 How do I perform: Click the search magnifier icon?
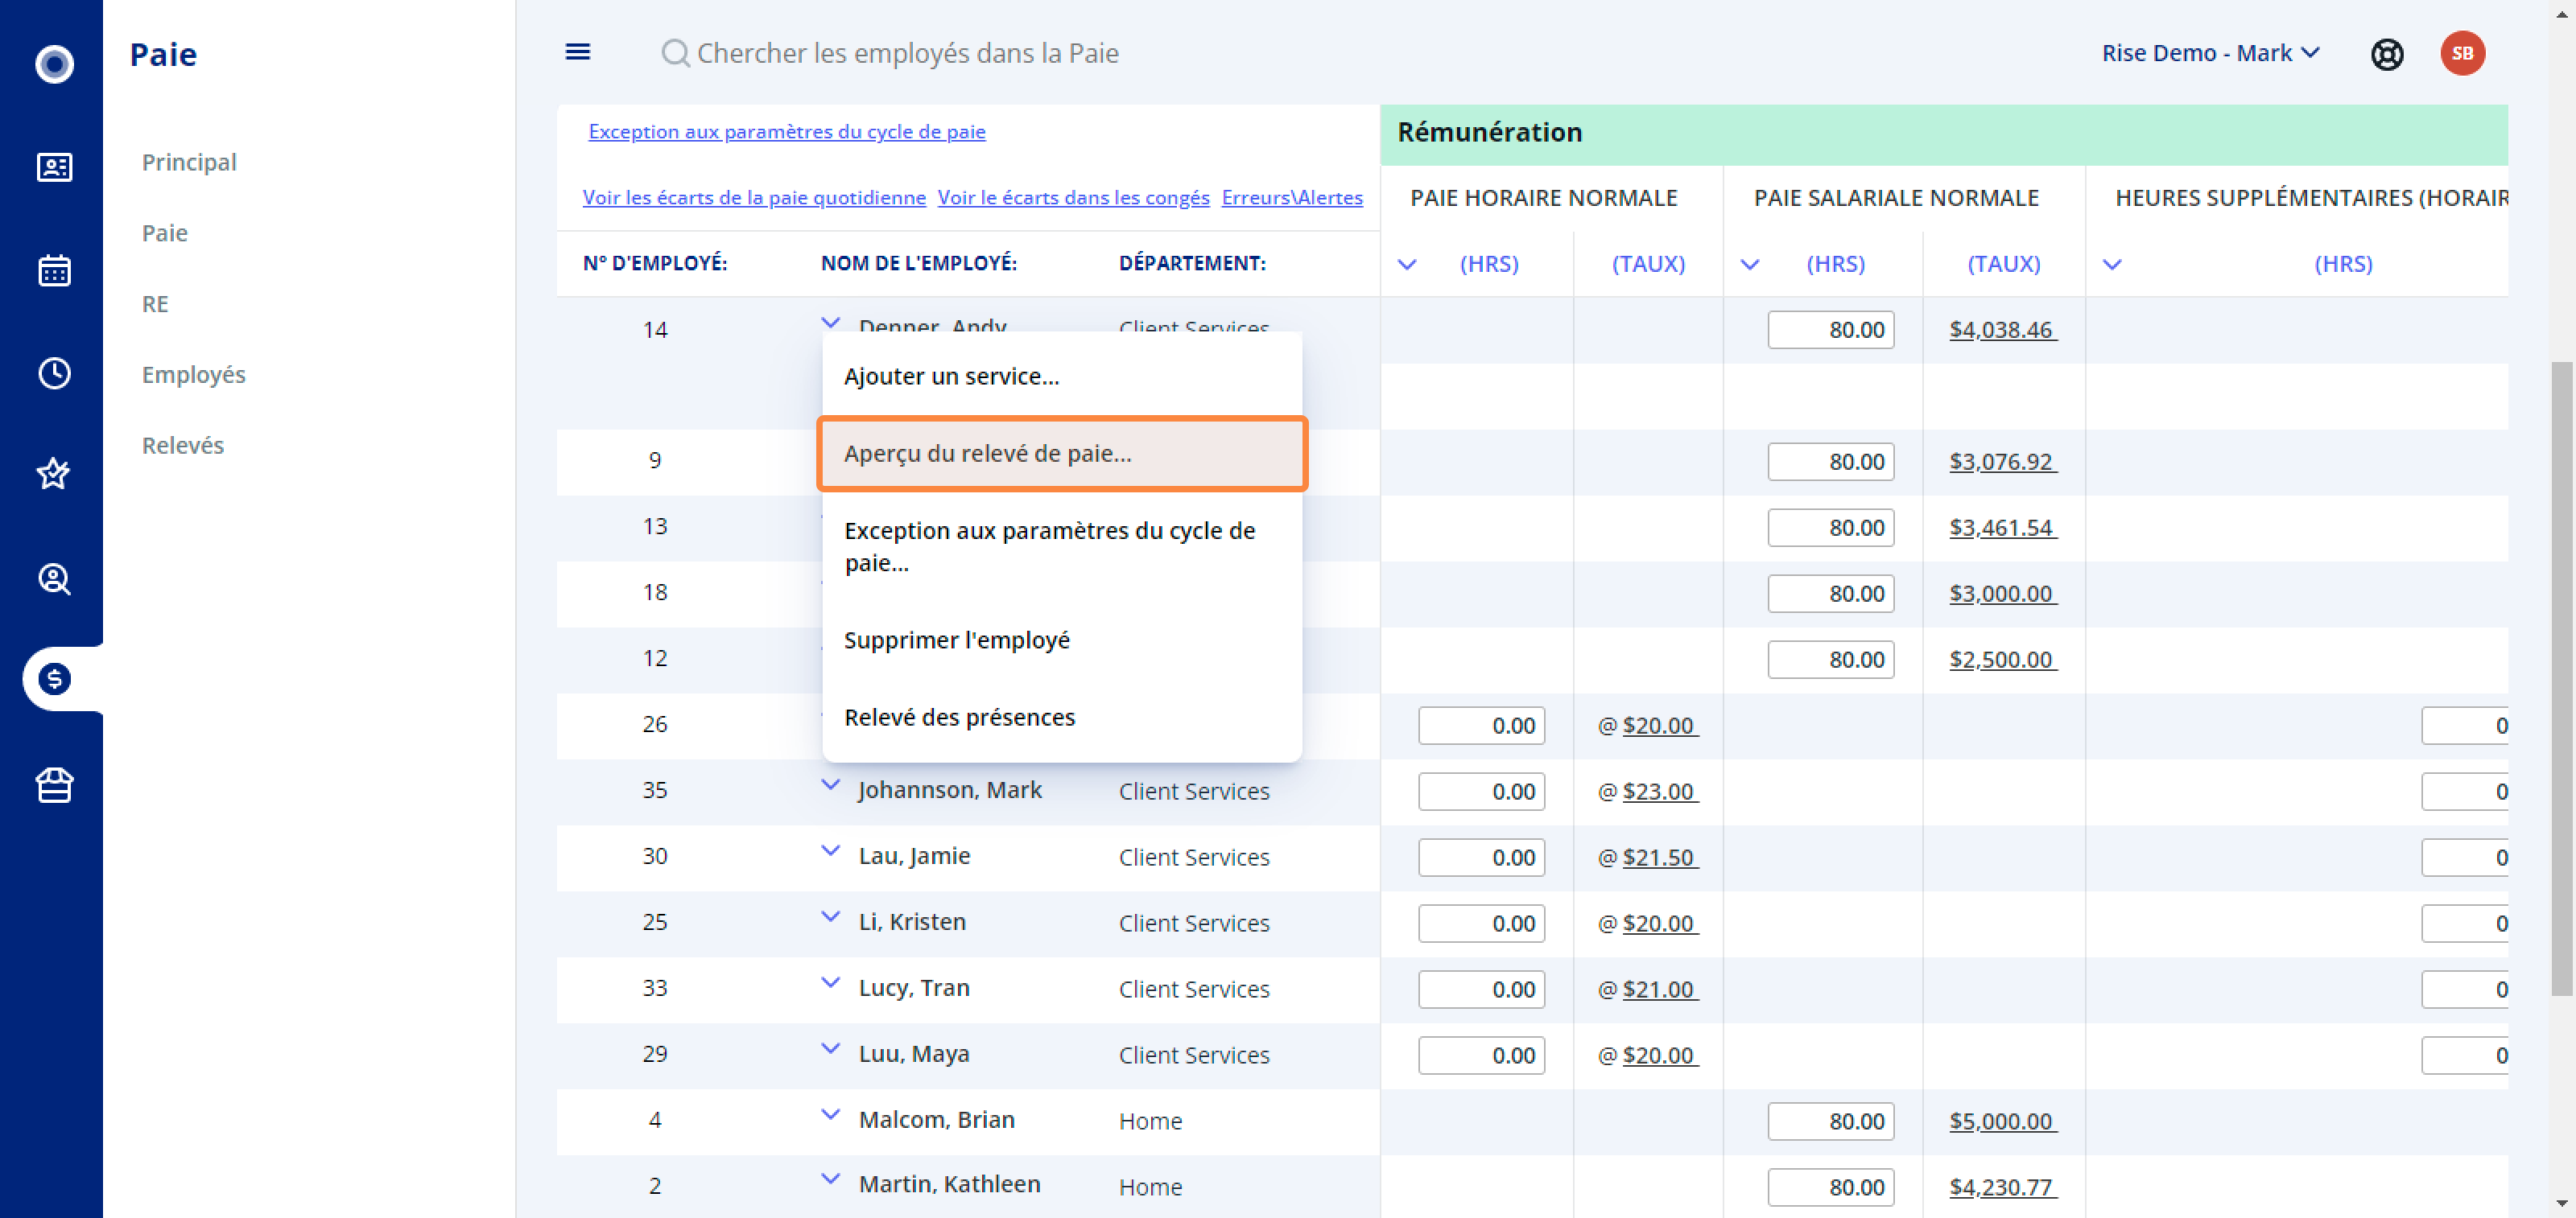click(x=675, y=53)
